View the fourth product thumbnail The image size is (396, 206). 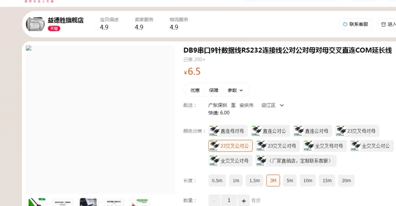coord(113,202)
